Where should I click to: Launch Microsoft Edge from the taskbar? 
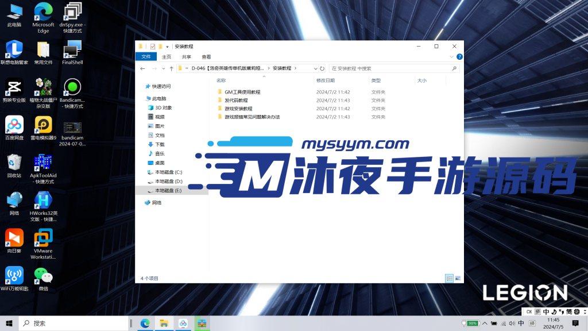pyautogui.click(x=144, y=323)
